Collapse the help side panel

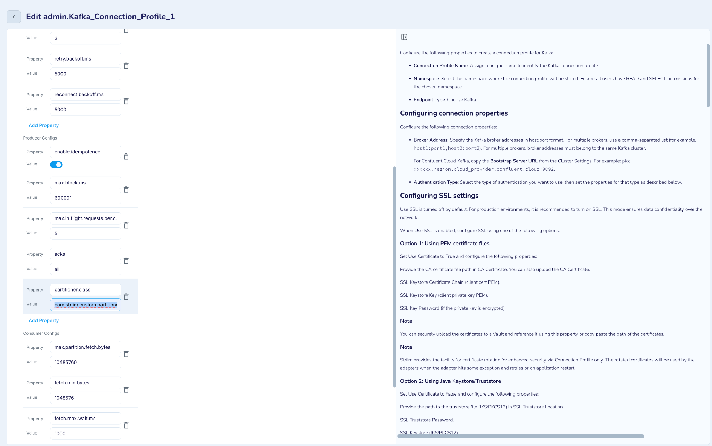point(404,37)
